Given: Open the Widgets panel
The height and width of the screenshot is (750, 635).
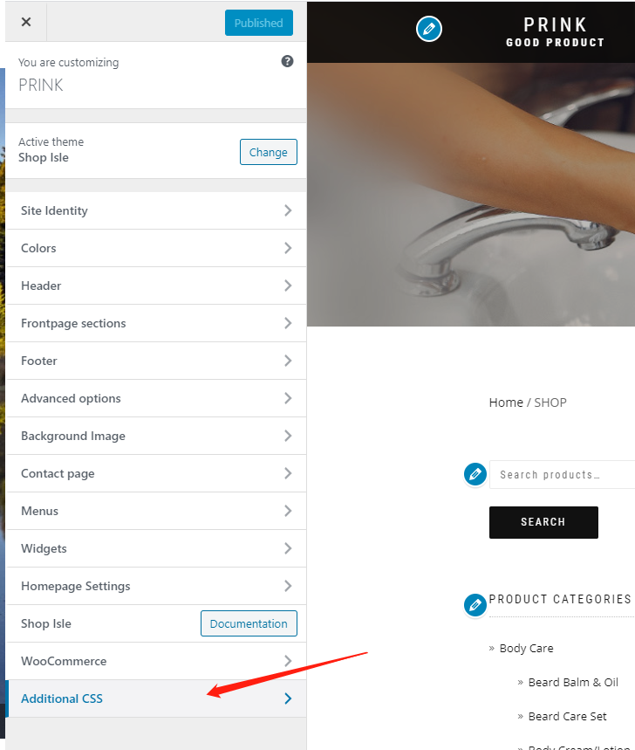Looking at the screenshot, I should (156, 548).
